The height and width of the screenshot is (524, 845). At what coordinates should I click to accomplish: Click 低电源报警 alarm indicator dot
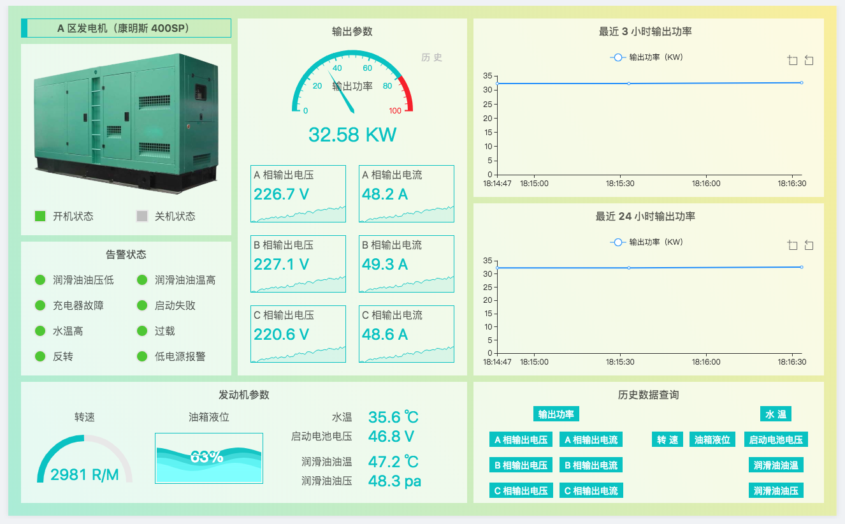[x=142, y=356]
